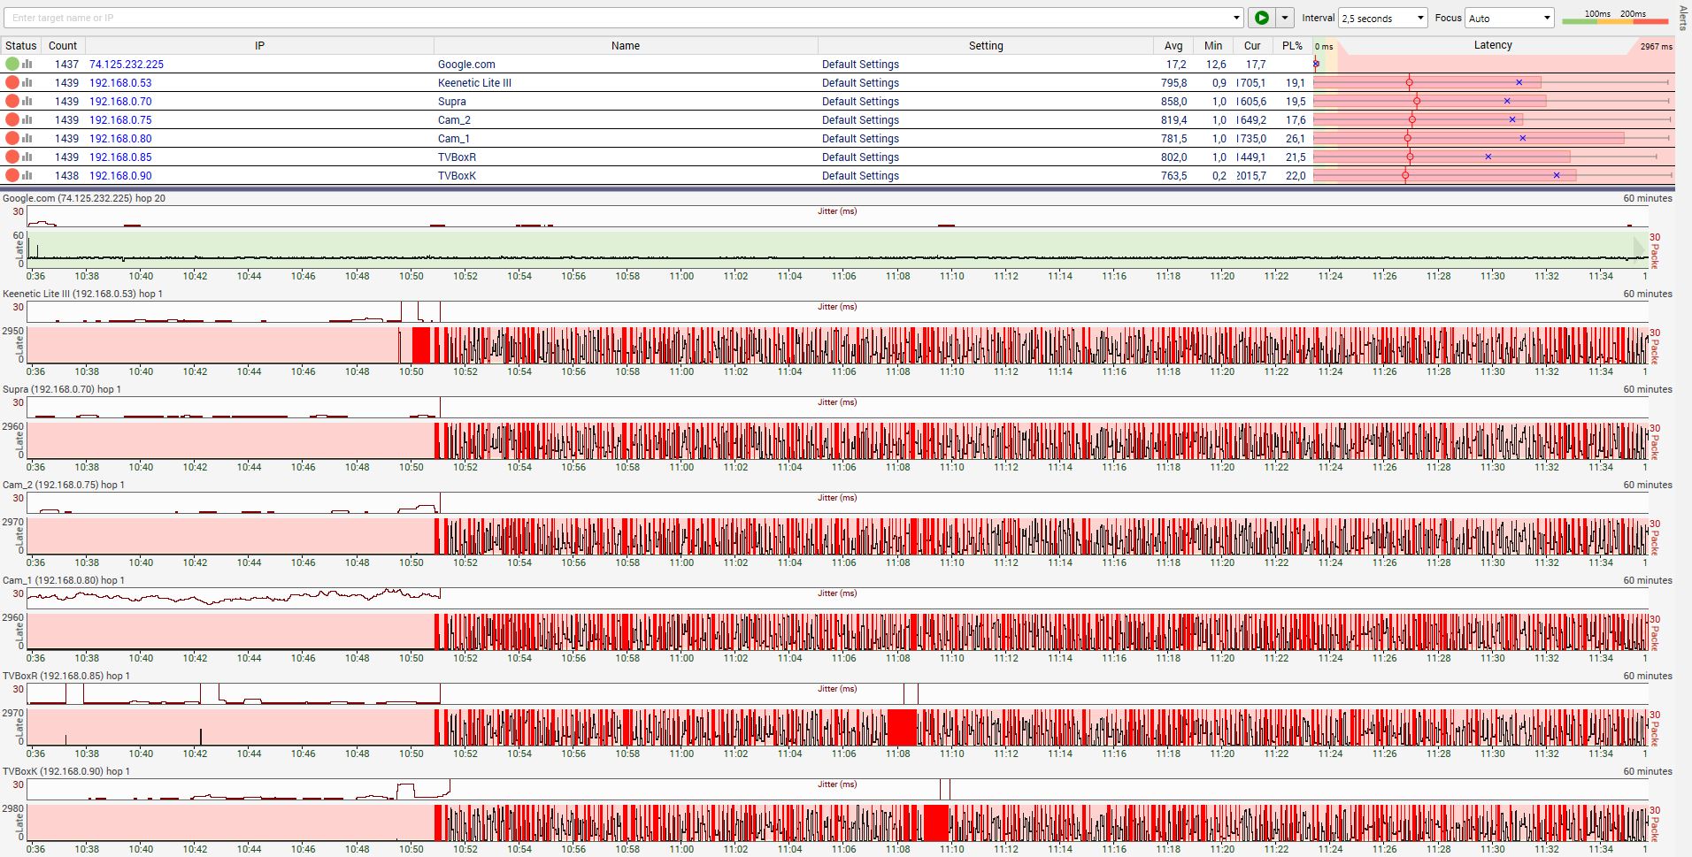Toggle the graph bar icon for Cam_2 row

27,119
